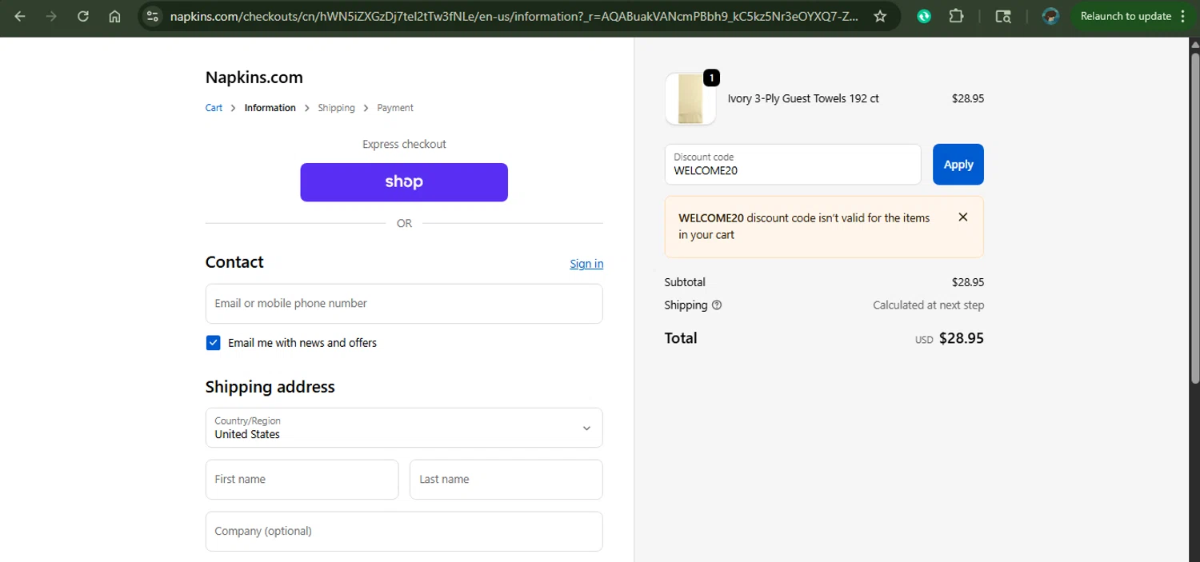Open the Extensions puzzle icon
The width and height of the screenshot is (1200, 562).
(x=956, y=16)
